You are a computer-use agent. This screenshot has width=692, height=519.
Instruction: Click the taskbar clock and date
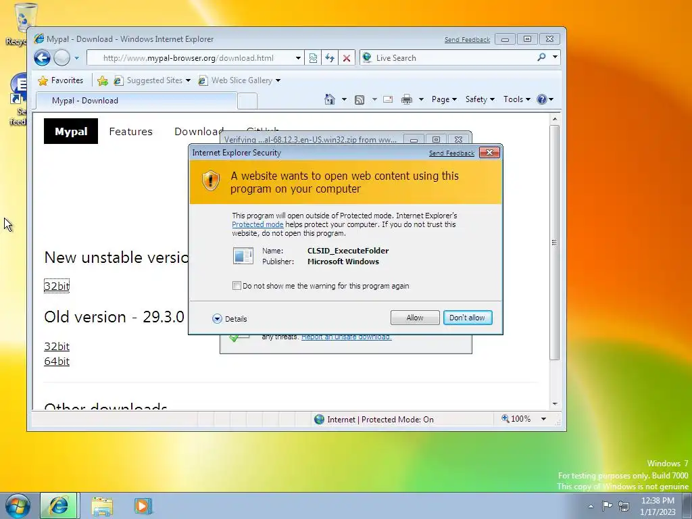coord(658,506)
